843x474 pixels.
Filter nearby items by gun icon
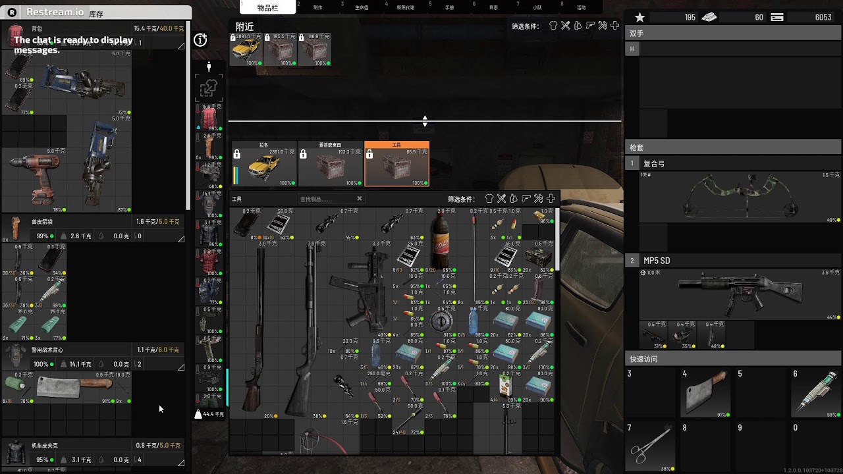pos(590,26)
